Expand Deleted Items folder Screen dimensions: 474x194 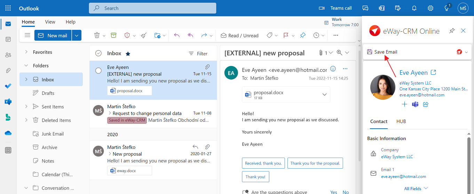26,120
